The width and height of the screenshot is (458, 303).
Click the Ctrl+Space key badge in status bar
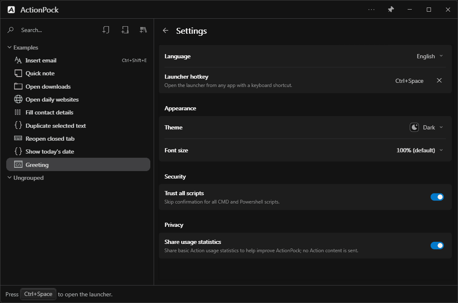click(38, 294)
